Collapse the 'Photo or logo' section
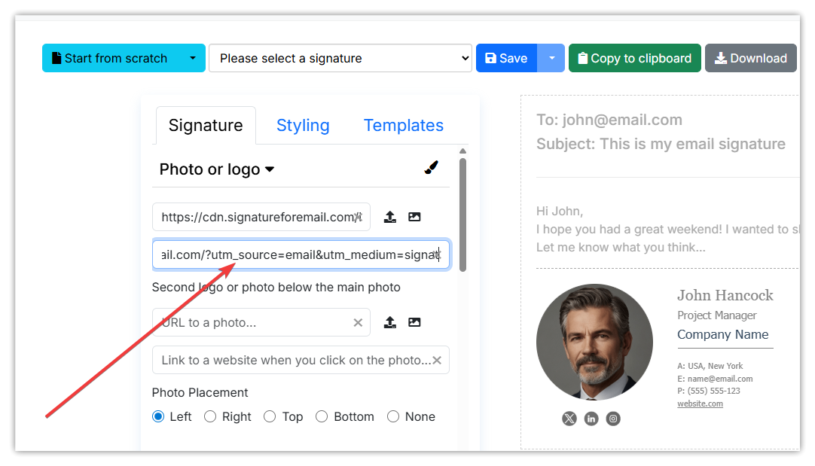The width and height of the screenshot is (815, 466). [217, 169]
